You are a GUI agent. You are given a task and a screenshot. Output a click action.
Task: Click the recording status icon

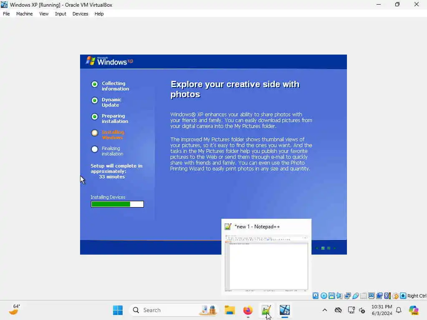tap(379, 296)
